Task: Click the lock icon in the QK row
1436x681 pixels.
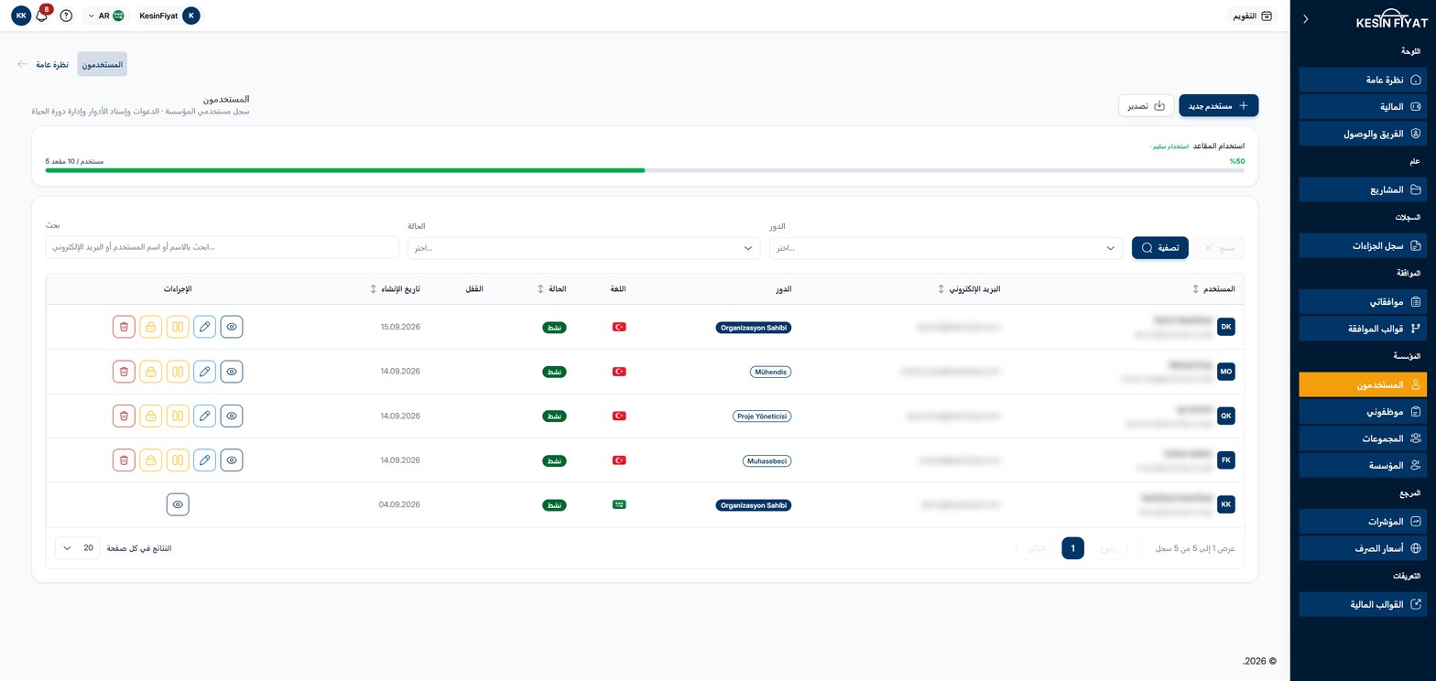Action: click(151, 416)
